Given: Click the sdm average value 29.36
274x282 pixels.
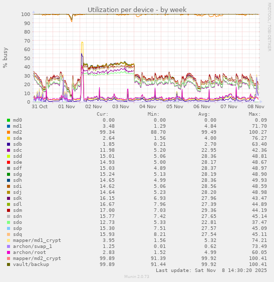Looking at the screenshot, I should pyautogui.click(x=209, y=210).
